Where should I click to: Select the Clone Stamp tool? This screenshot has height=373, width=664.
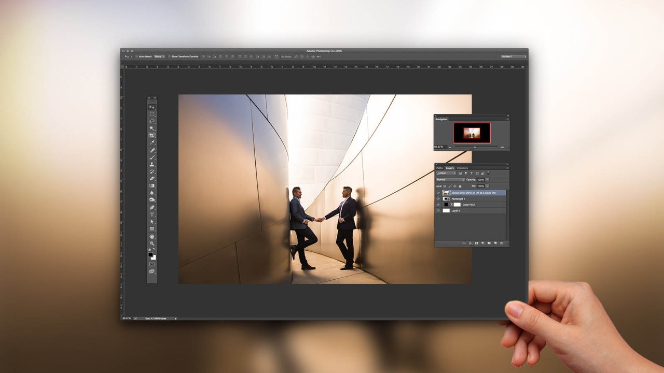coord(152,164)
